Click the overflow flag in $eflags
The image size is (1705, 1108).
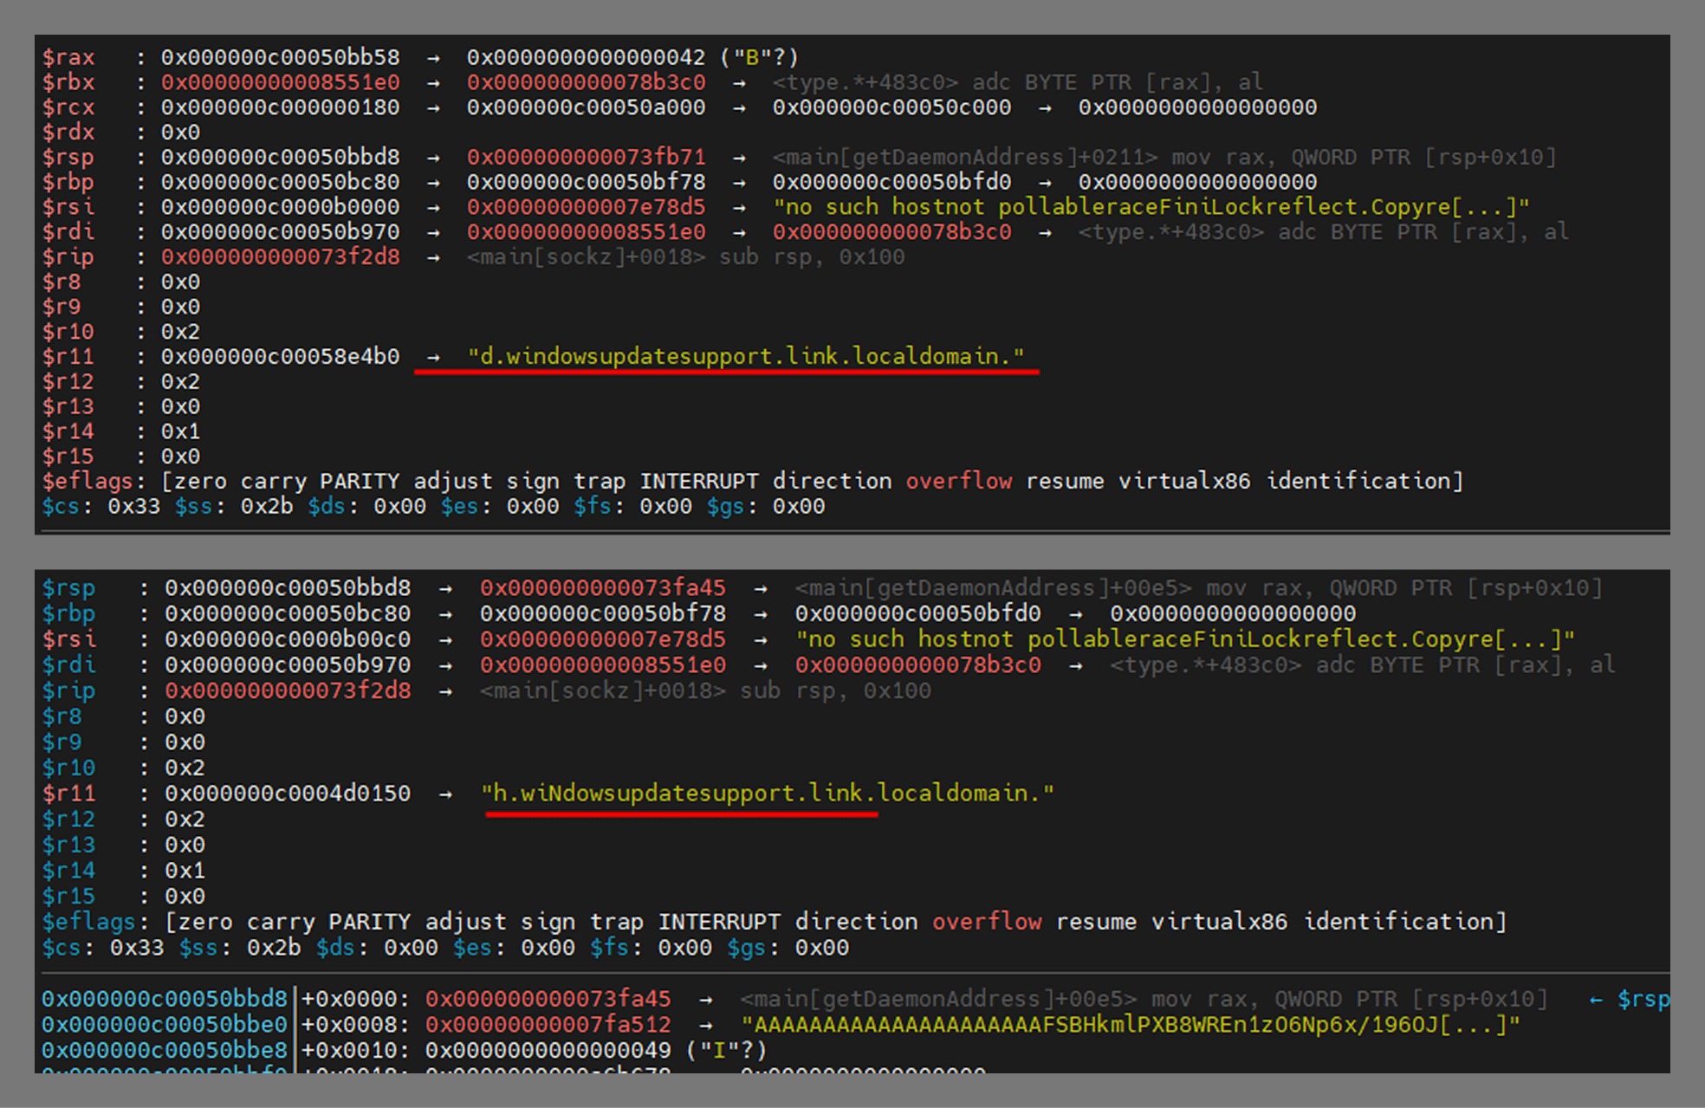[958, 481]
